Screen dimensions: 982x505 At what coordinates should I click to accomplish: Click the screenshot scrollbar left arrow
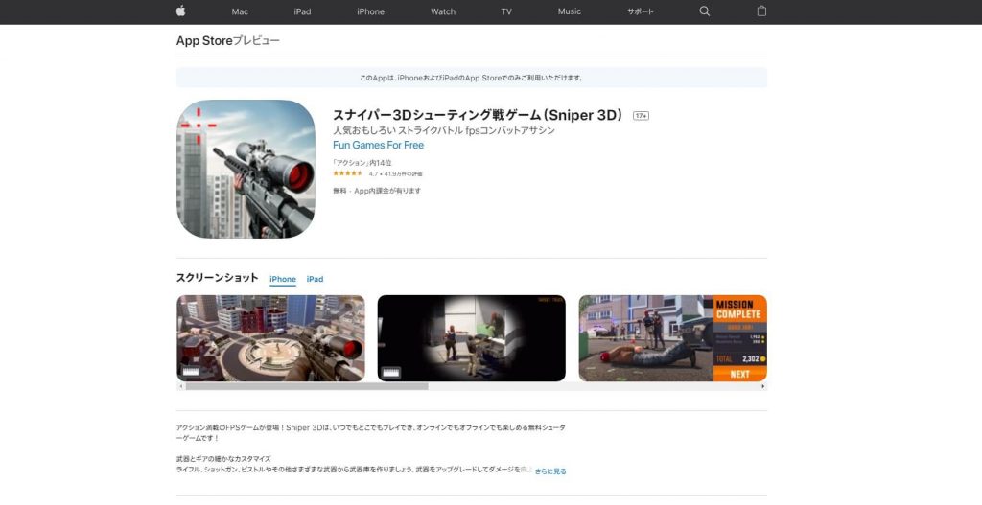point(180,386)
